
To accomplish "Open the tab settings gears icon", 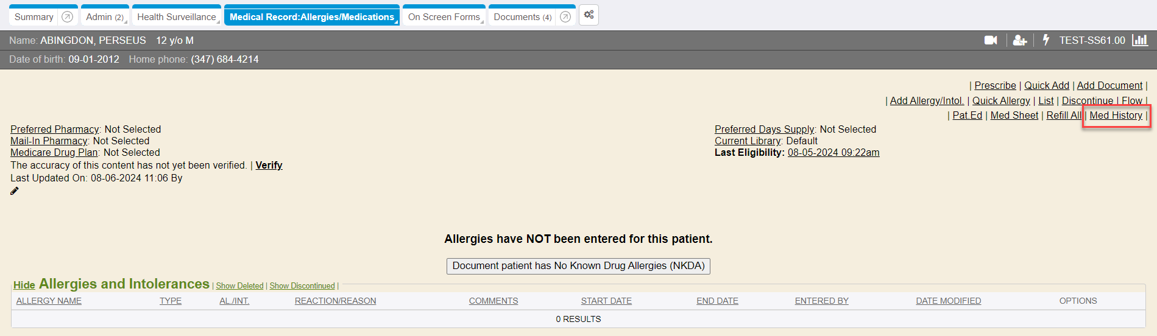I will pyautogui.click(x=589, y=15).
